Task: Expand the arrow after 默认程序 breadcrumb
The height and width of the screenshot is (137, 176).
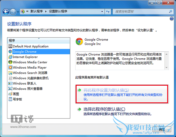Action: (x=46, y=11)
